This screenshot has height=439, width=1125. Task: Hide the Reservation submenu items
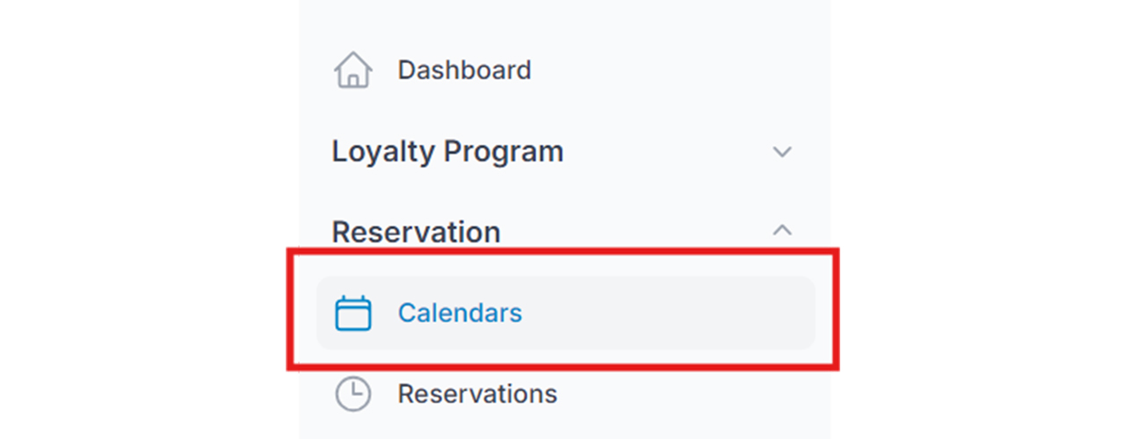782,230
